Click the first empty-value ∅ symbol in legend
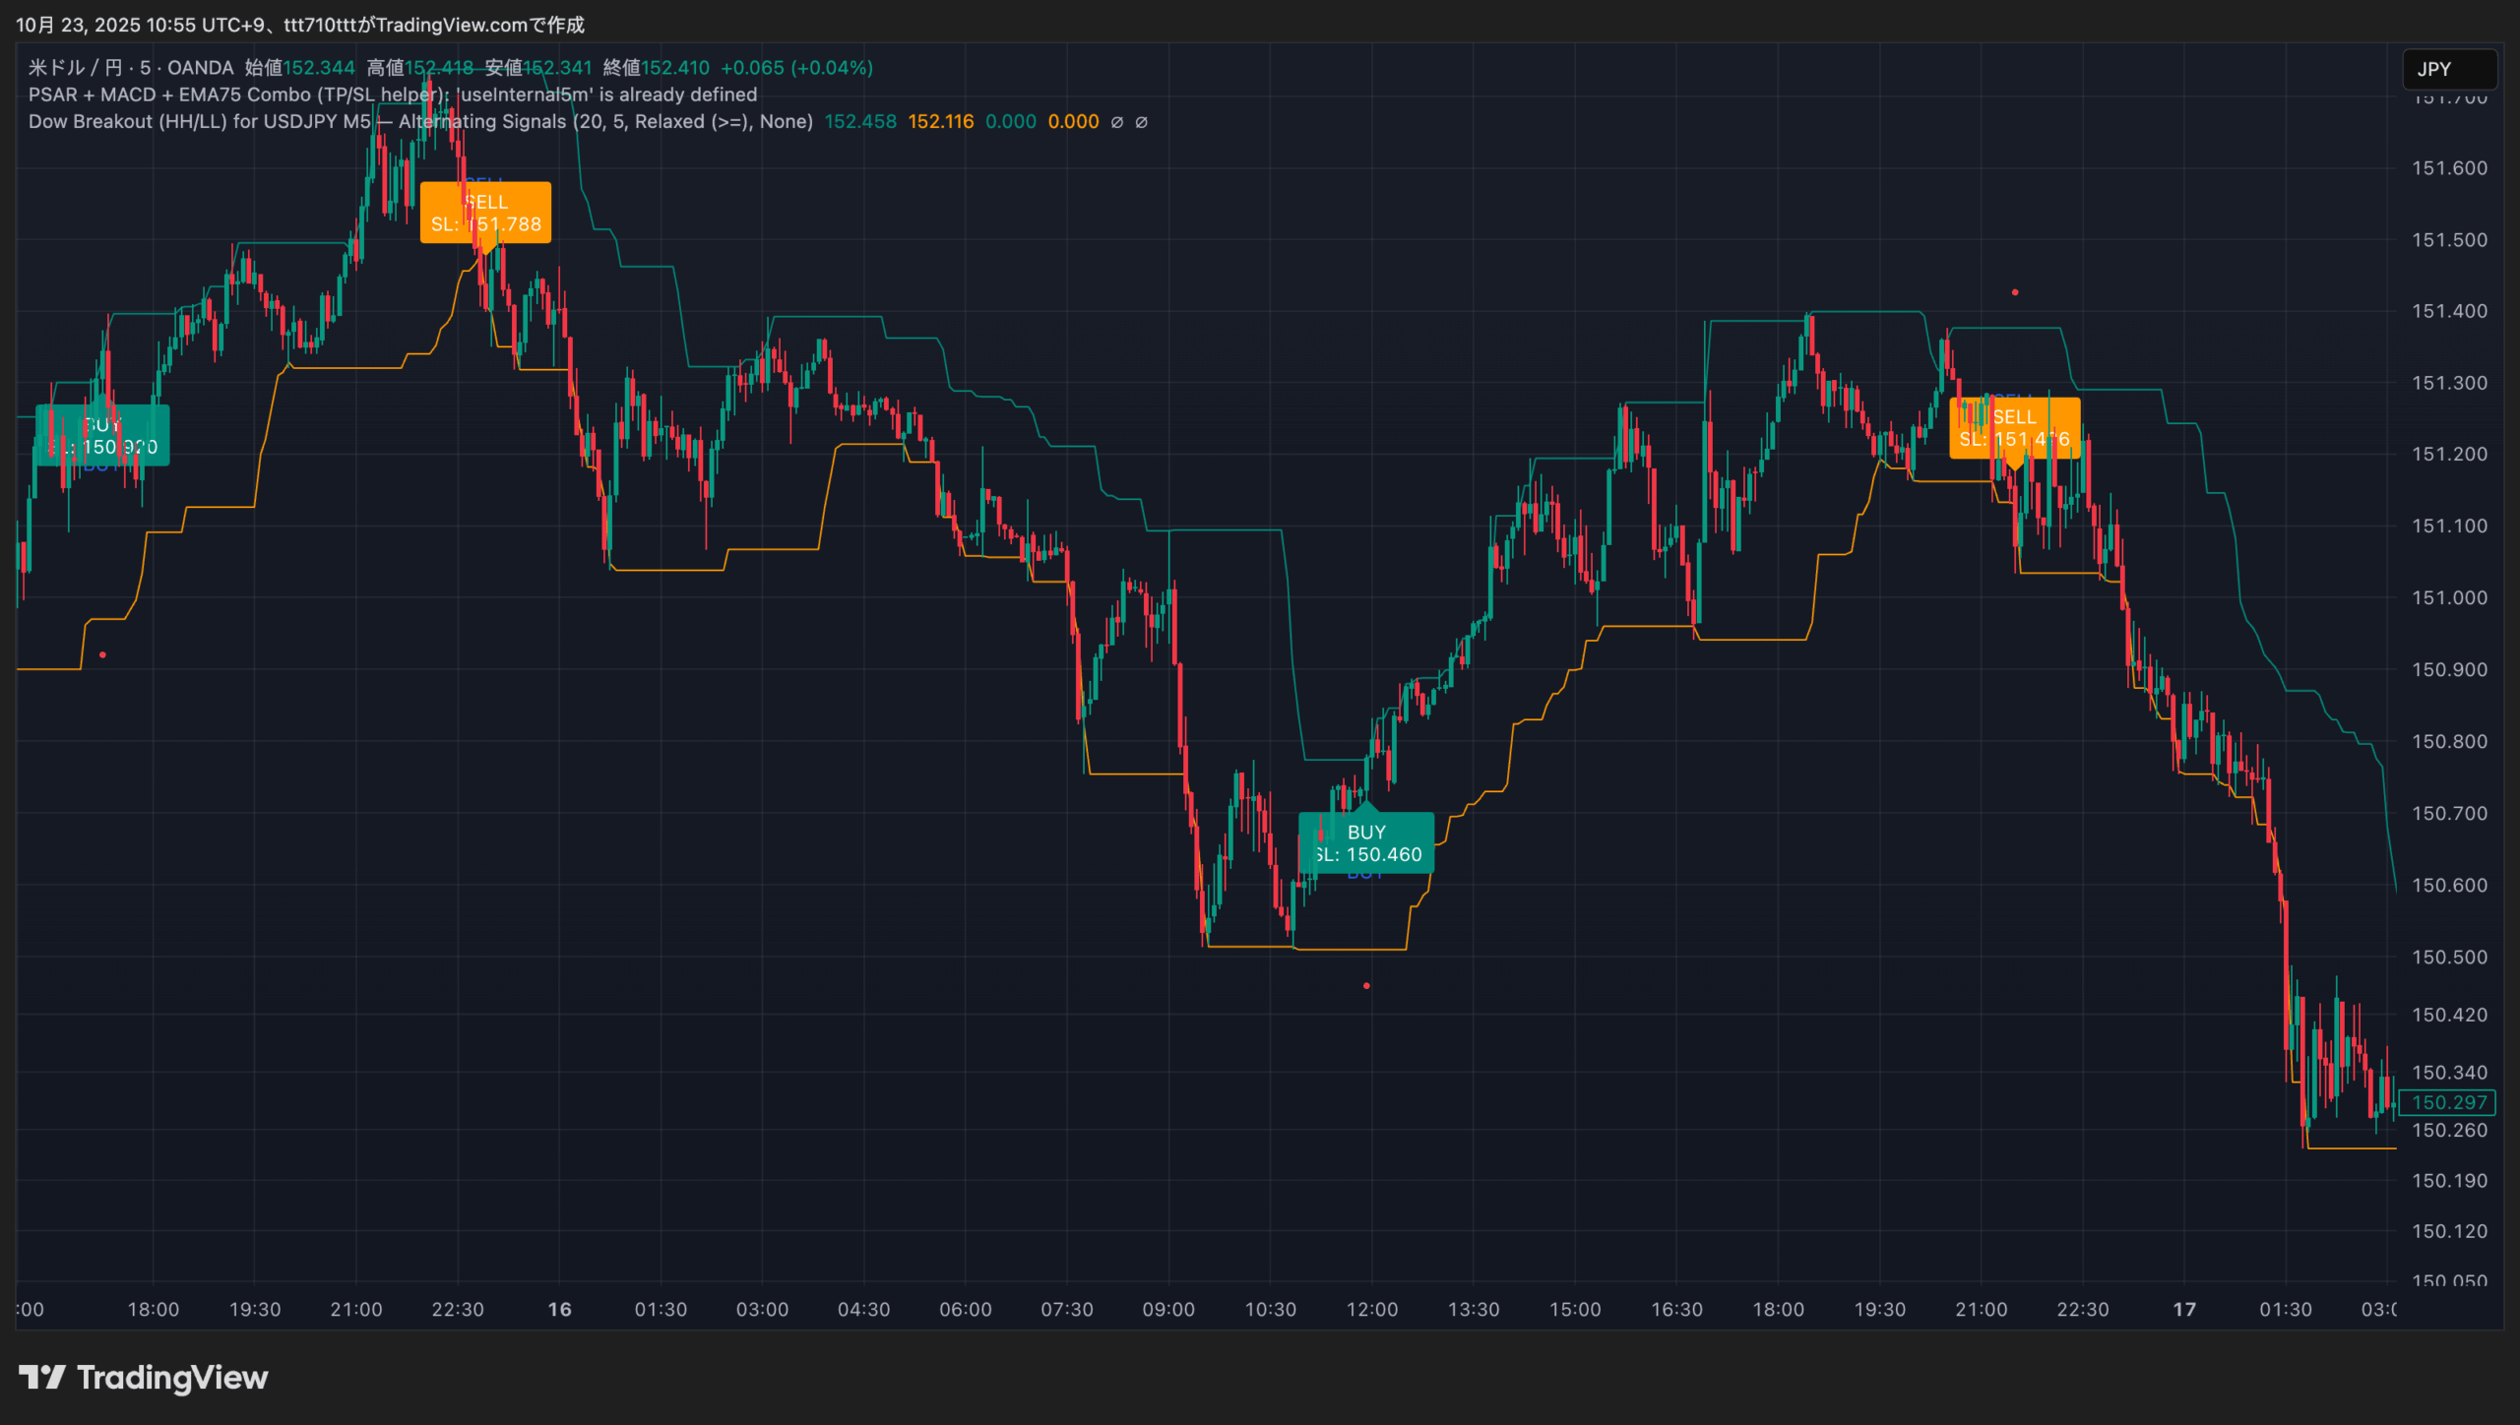Viewport: 2520px width, 1425px height. pos(1116,122)
